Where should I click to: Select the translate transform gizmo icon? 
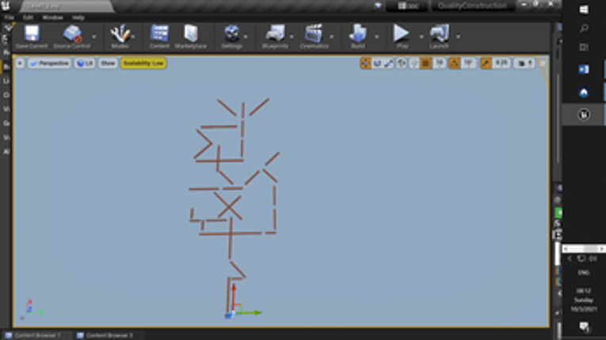click(x=365, y=63)
